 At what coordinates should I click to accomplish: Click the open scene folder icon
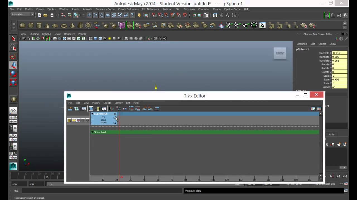click(x=45, y=15)
